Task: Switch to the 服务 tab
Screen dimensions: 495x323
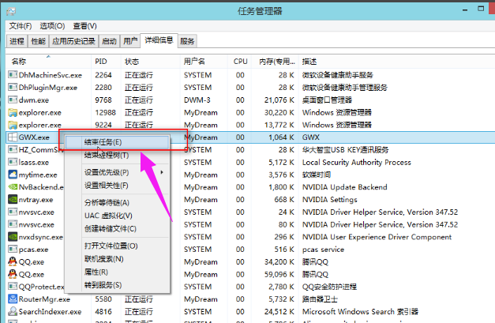Action: [187, 41]
